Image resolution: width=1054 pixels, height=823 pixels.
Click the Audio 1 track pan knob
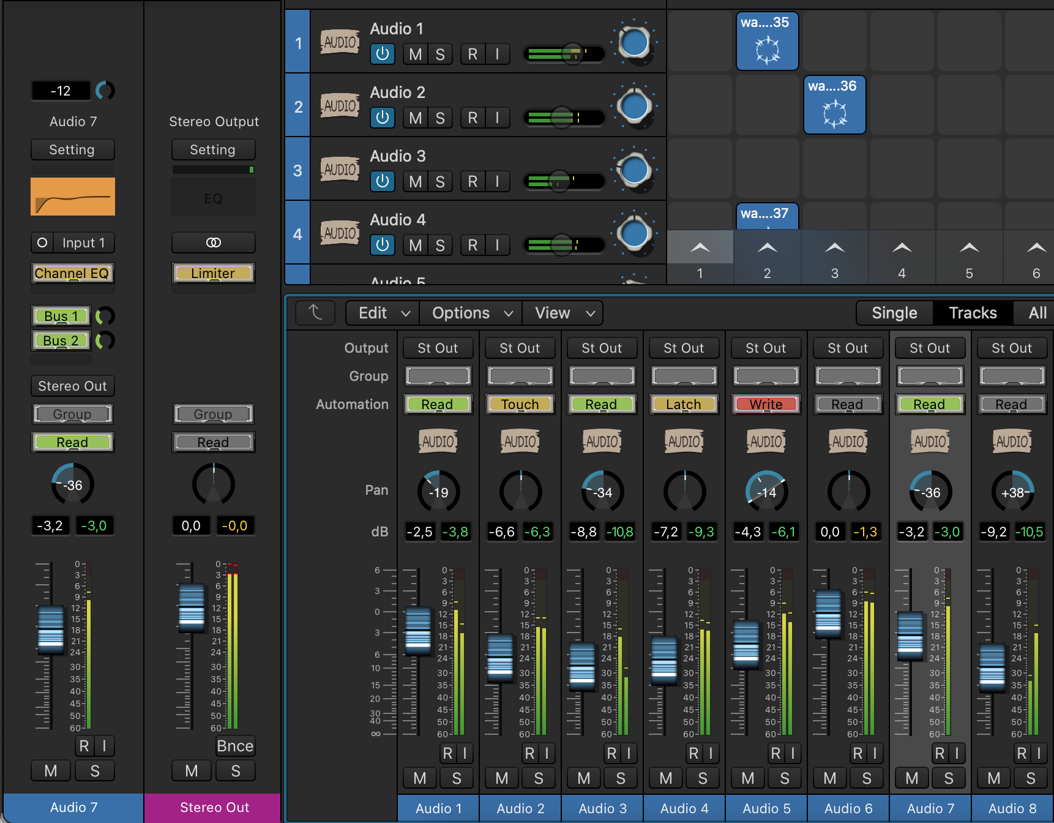(634, 42)
